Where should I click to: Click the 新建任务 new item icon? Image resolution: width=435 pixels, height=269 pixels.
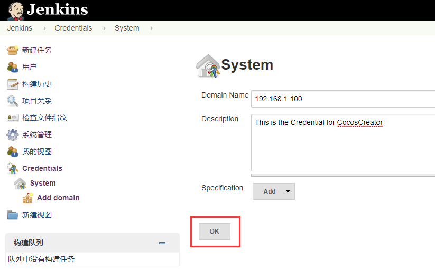(x=13, y=50)
